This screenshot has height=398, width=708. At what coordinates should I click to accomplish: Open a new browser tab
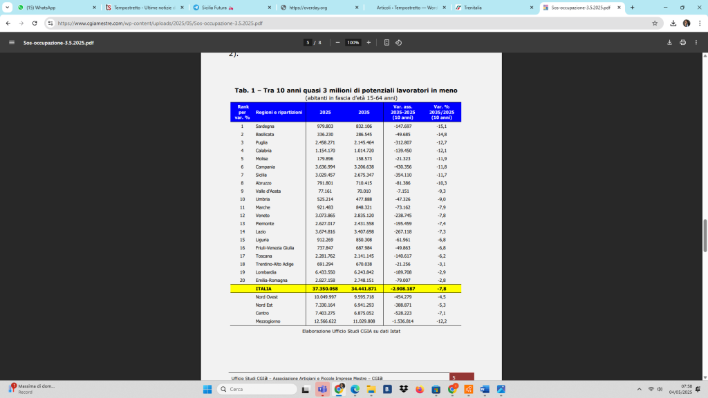tap(632, 7)
